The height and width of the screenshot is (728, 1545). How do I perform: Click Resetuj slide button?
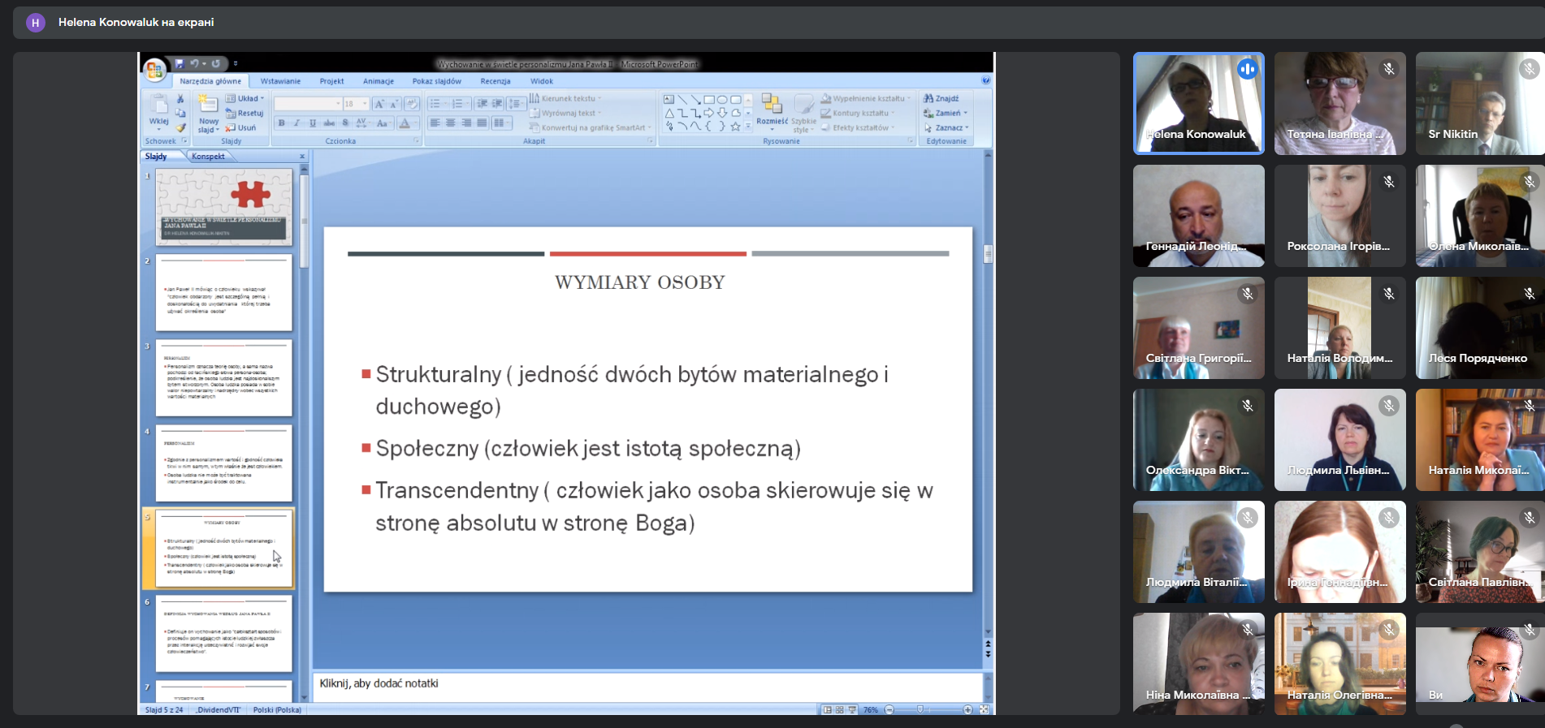[x=245, y=113]
